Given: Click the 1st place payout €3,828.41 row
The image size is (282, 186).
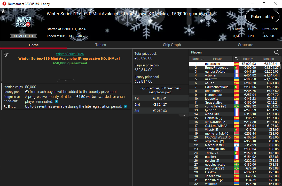Looking at the screenshot, I should pyautogui.click(x=160, y=98).
